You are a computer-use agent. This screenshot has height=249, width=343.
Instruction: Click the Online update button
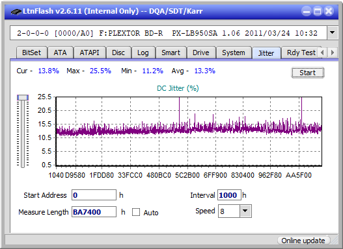coord(303,241)
